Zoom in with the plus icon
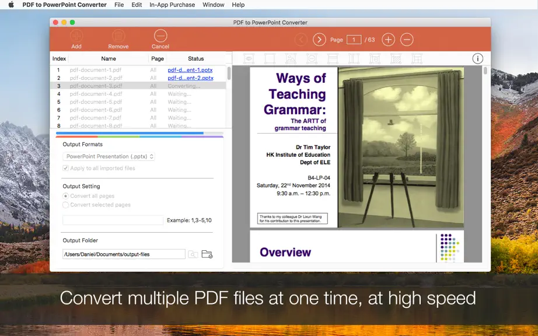 tap(388, 40)
